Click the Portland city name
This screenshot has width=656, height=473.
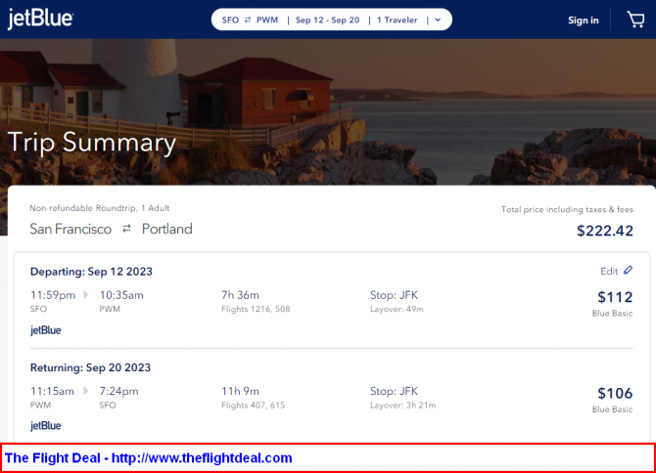[167, 230]
